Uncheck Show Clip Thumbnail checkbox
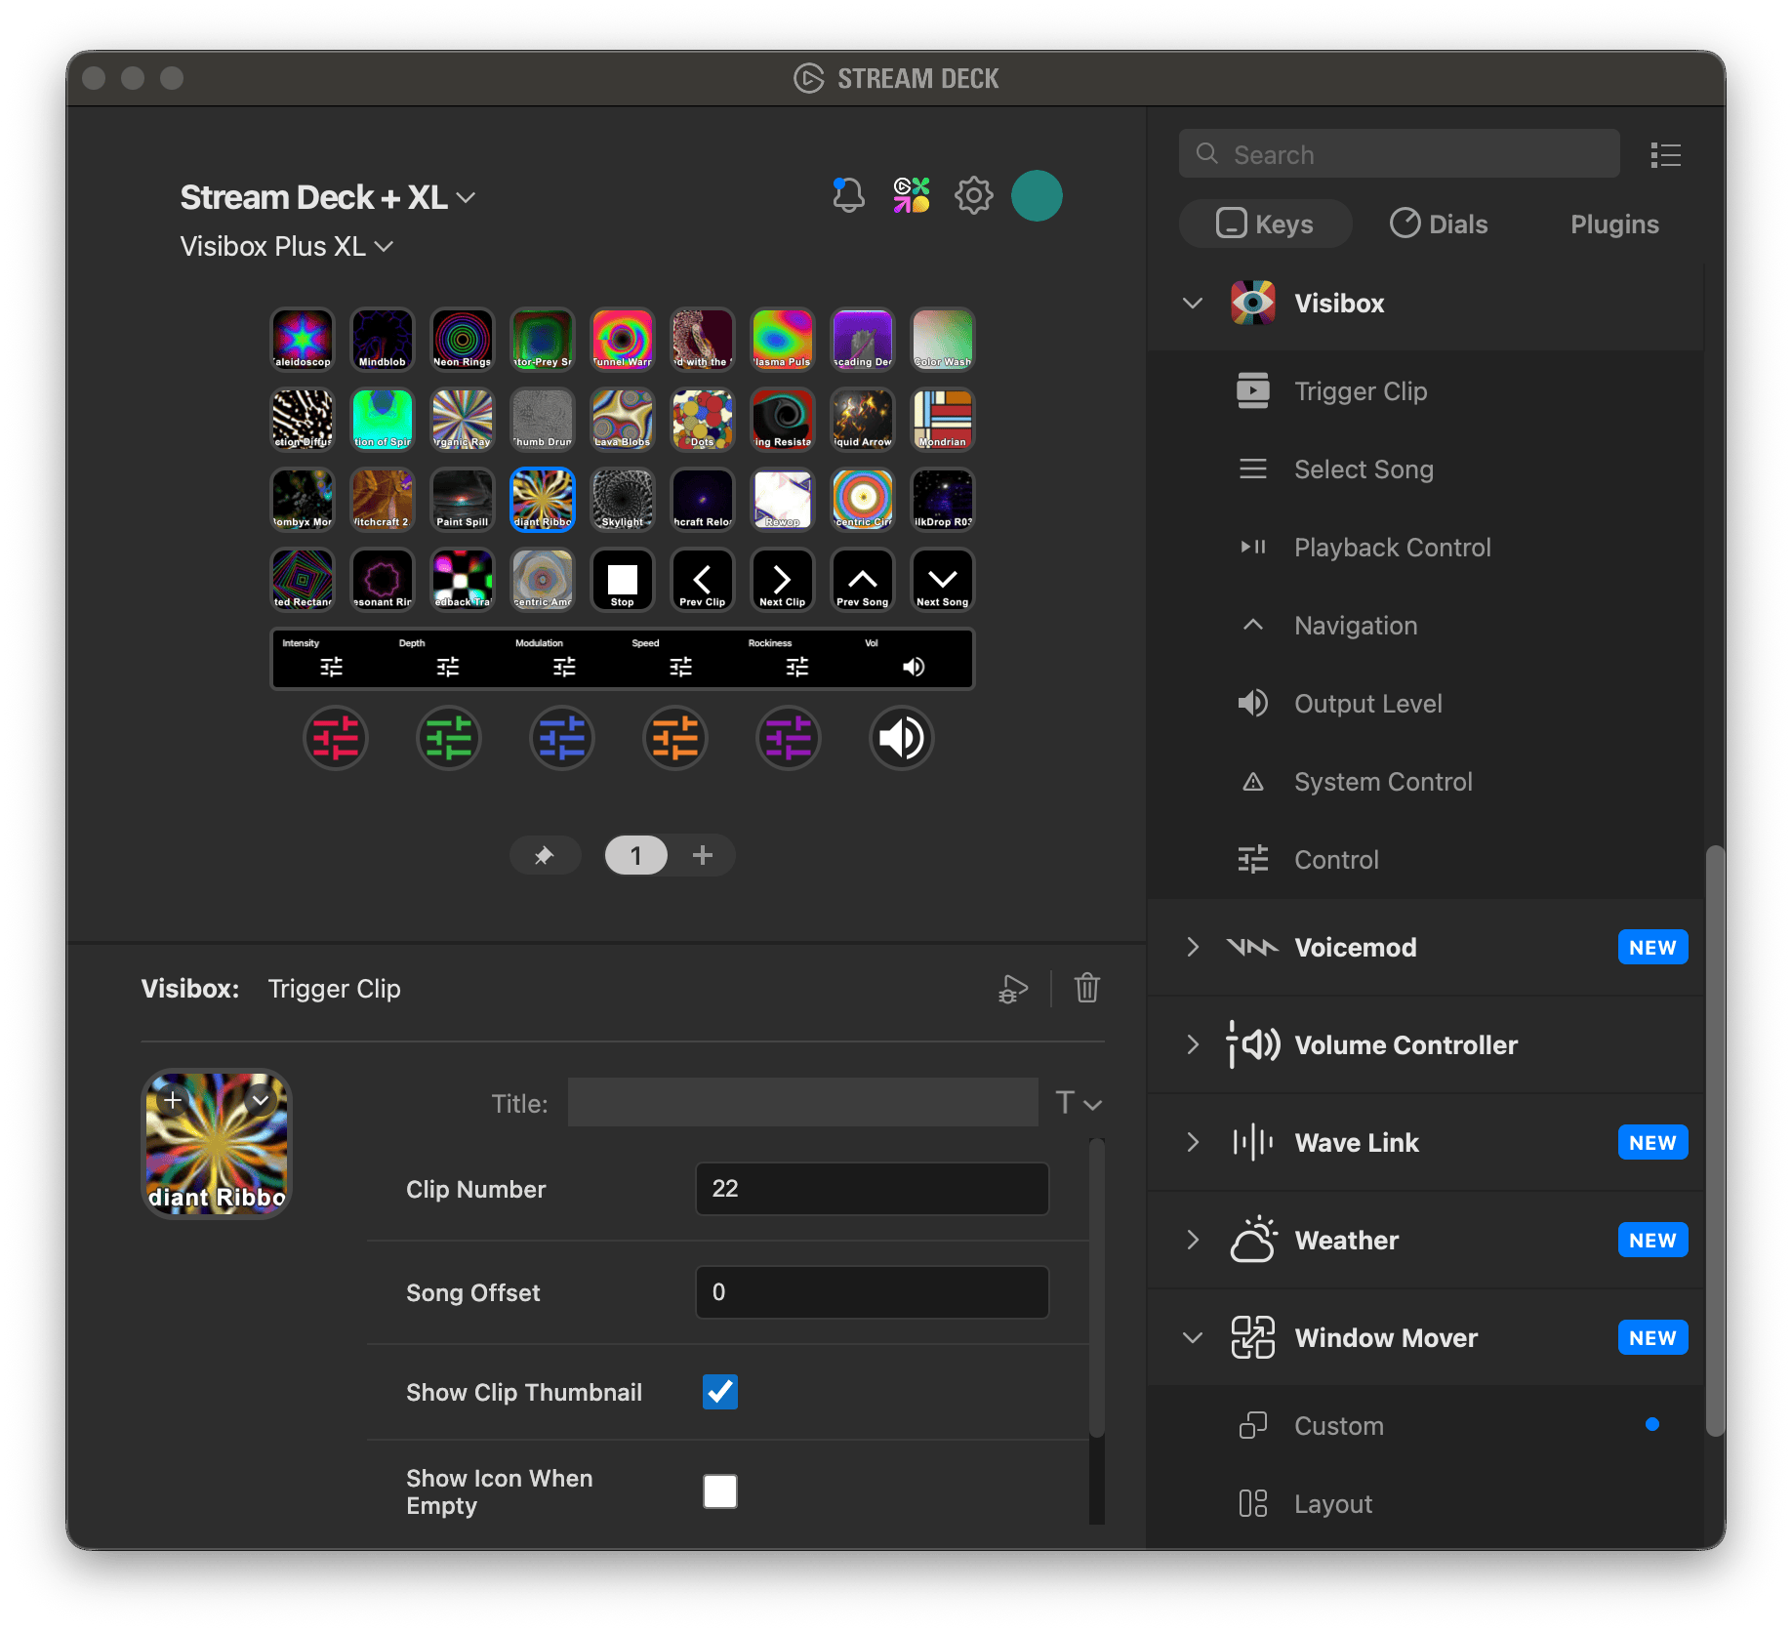 pyautogui.click(x=720, y=1392)
